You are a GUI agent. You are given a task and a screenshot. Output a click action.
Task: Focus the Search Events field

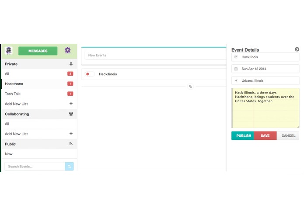point(35,167)
